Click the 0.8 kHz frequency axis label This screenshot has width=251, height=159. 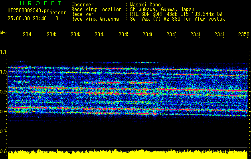(3, 111)
